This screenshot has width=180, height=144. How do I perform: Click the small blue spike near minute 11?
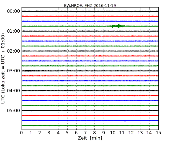click(x=125, y=121)
